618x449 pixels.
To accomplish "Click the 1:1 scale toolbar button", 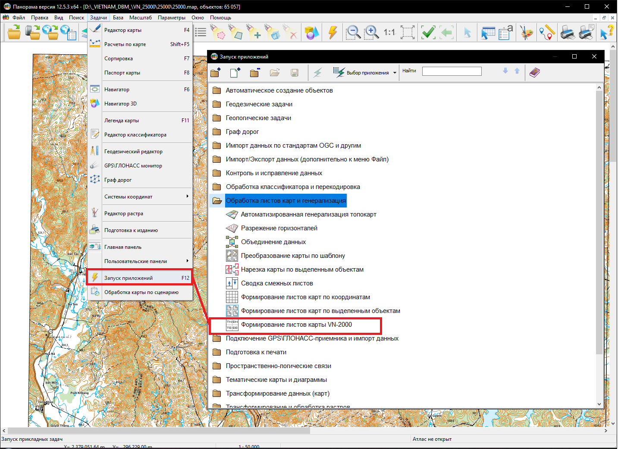I will coord(389,32).
